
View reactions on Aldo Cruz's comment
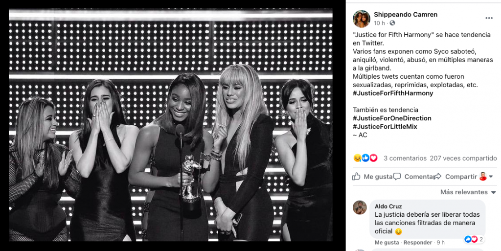(x=474, y=239)
